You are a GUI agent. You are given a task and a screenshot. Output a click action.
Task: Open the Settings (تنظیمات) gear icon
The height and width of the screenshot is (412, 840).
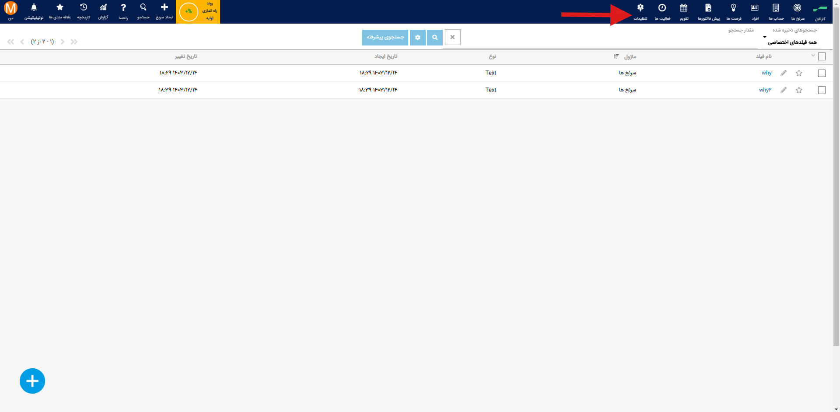point(640,12)
